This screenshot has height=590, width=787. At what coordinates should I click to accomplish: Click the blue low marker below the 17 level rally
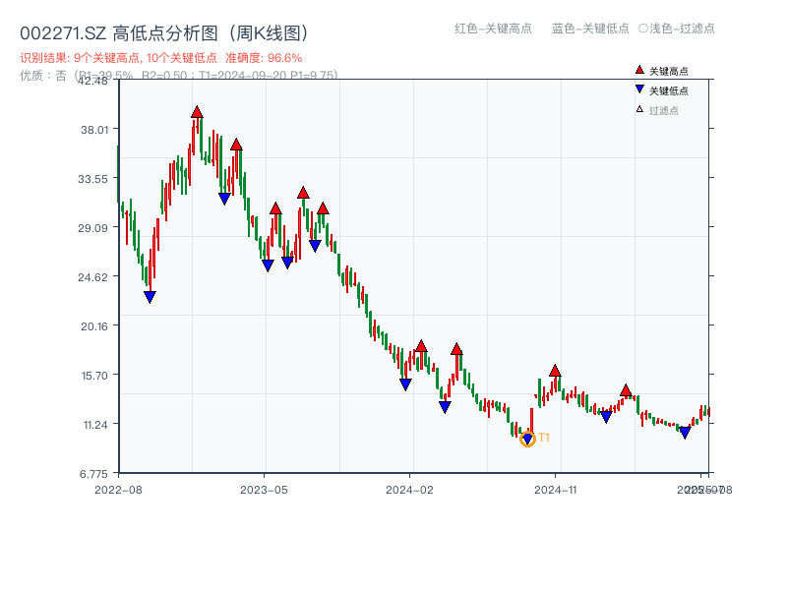click(x=445, y=405)
